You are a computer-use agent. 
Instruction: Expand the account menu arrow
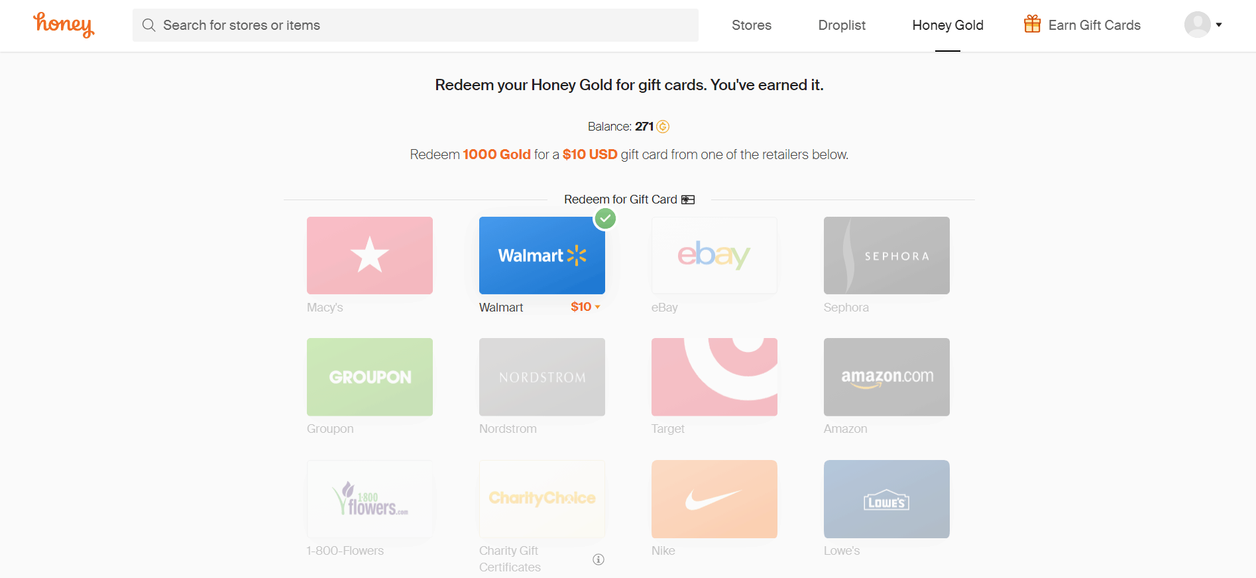point(1219,25)
